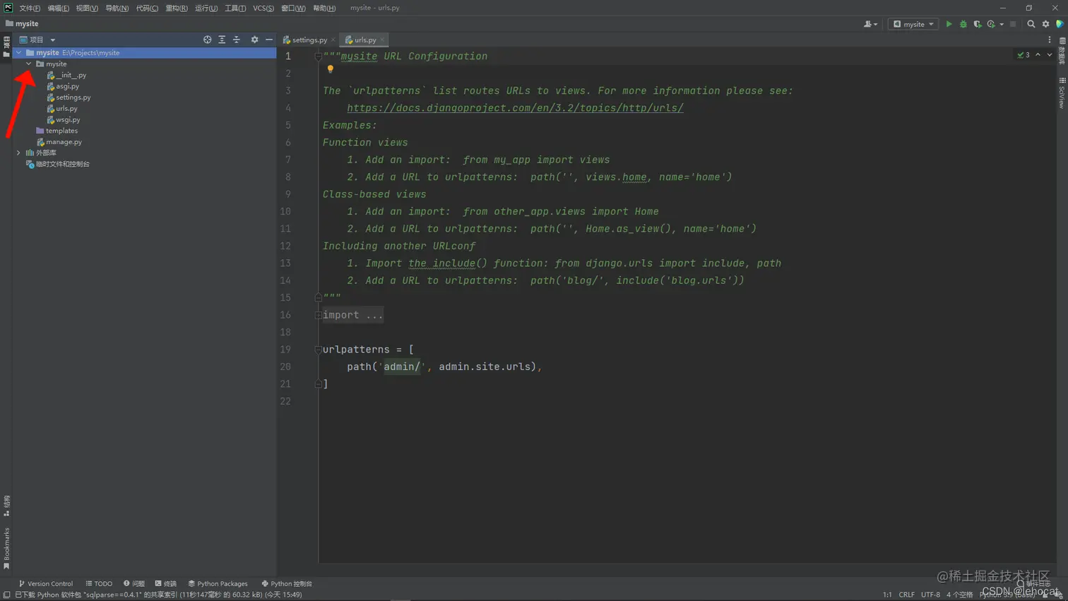
Task: Open 代码(C) menu
Action: pos(147,8)
